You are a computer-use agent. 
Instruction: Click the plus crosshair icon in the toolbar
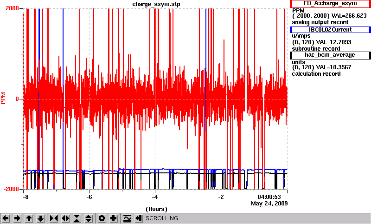(114, 218)
